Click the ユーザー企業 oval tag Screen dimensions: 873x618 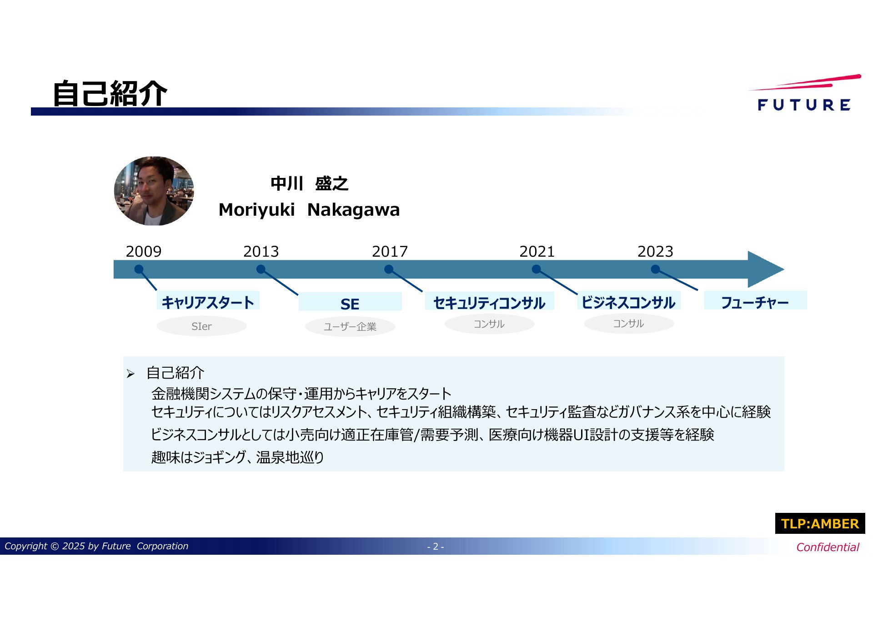pyautogui.click(x=350, y=327)
